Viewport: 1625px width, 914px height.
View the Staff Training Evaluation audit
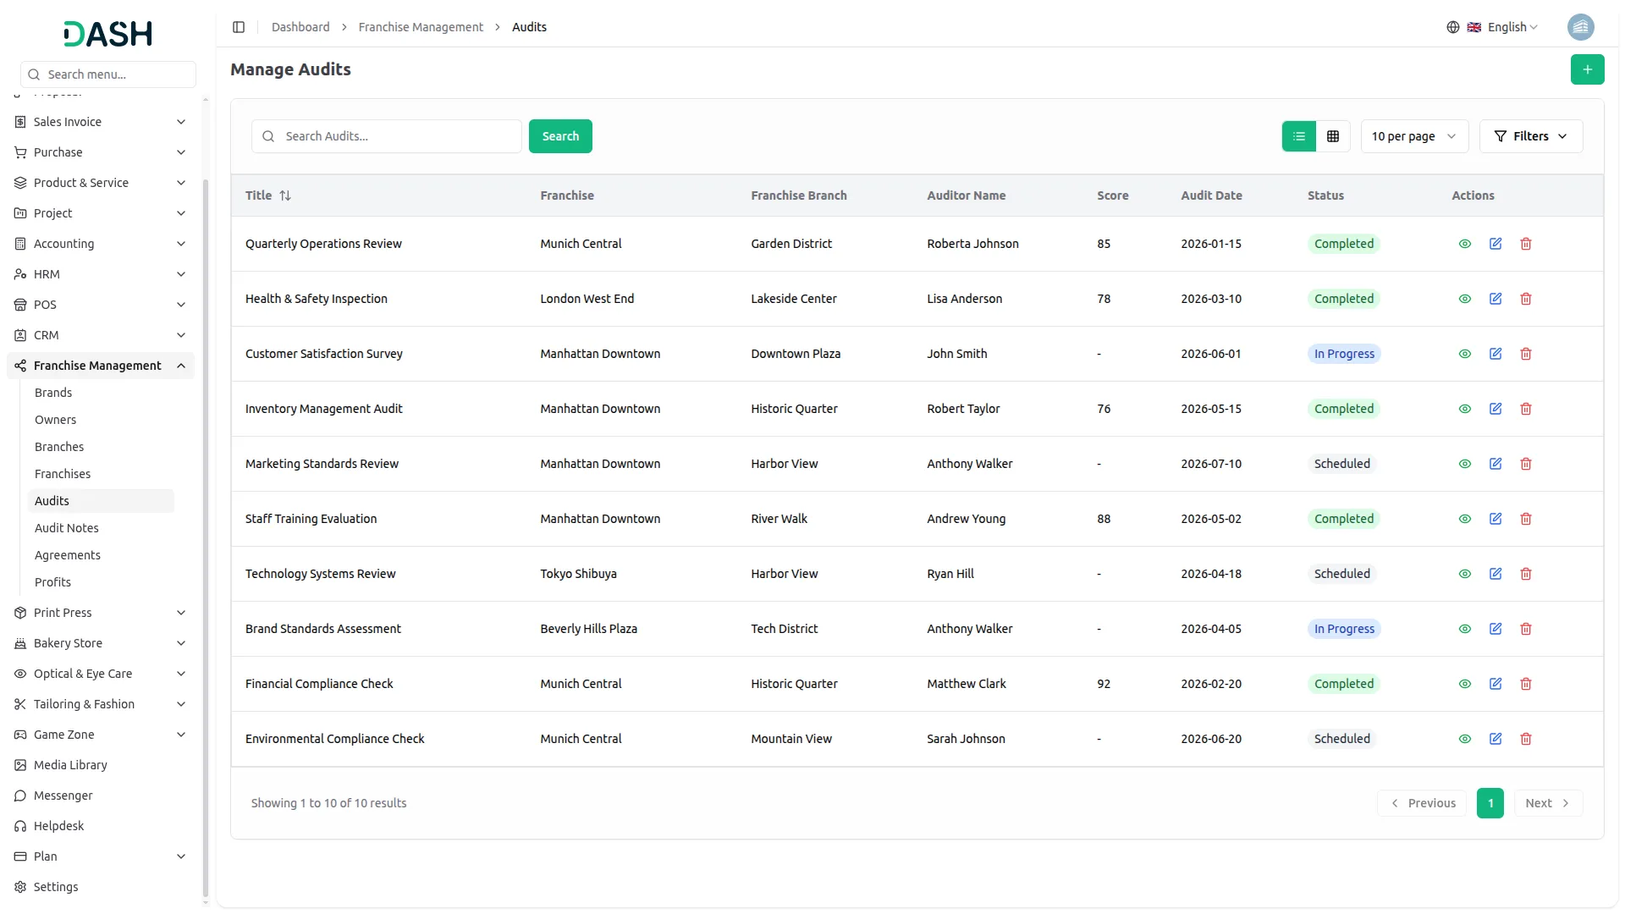pyautogui.click(x=1464, y=519)
